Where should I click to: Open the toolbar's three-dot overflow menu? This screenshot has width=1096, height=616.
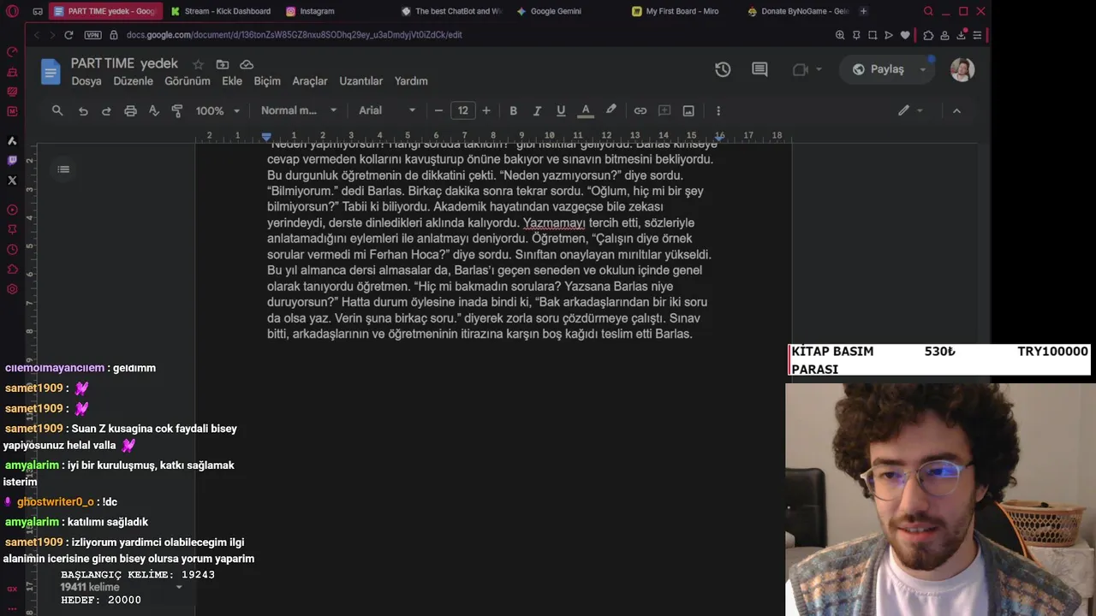(x=718, y=110)
